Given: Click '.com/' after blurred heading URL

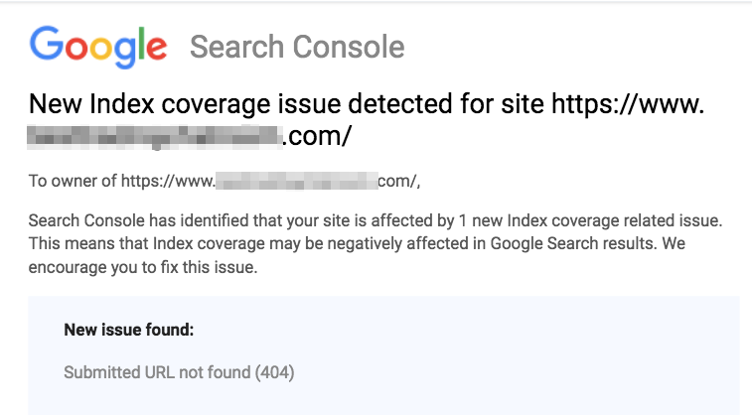Looking at the screenshot, I should point(317,136).
